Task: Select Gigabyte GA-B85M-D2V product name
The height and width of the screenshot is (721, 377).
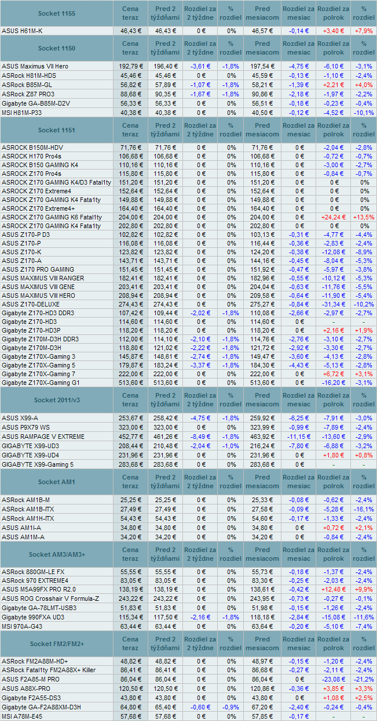Action: (36, 103)
